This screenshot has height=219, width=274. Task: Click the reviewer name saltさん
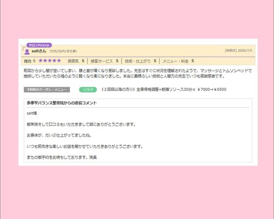(39, 51)
